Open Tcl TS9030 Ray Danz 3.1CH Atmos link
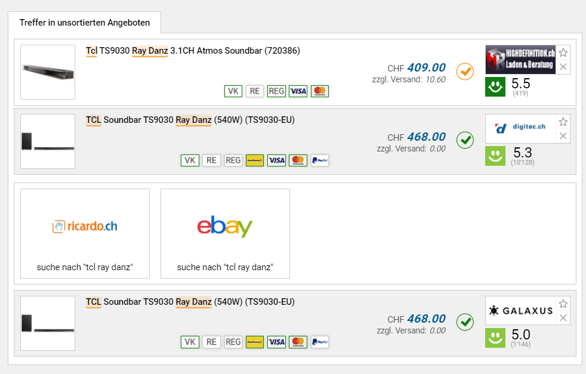Screen dimensions: 586x374 (x=193, y=51)
